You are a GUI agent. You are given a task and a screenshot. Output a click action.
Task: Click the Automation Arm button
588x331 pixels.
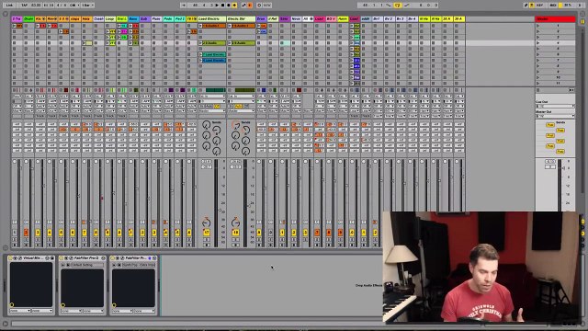[x=243, y=6]
